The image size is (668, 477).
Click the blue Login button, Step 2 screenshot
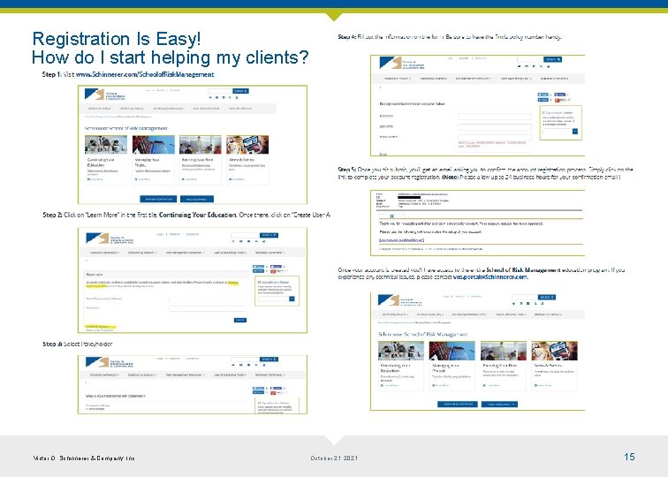coord(239,320)
